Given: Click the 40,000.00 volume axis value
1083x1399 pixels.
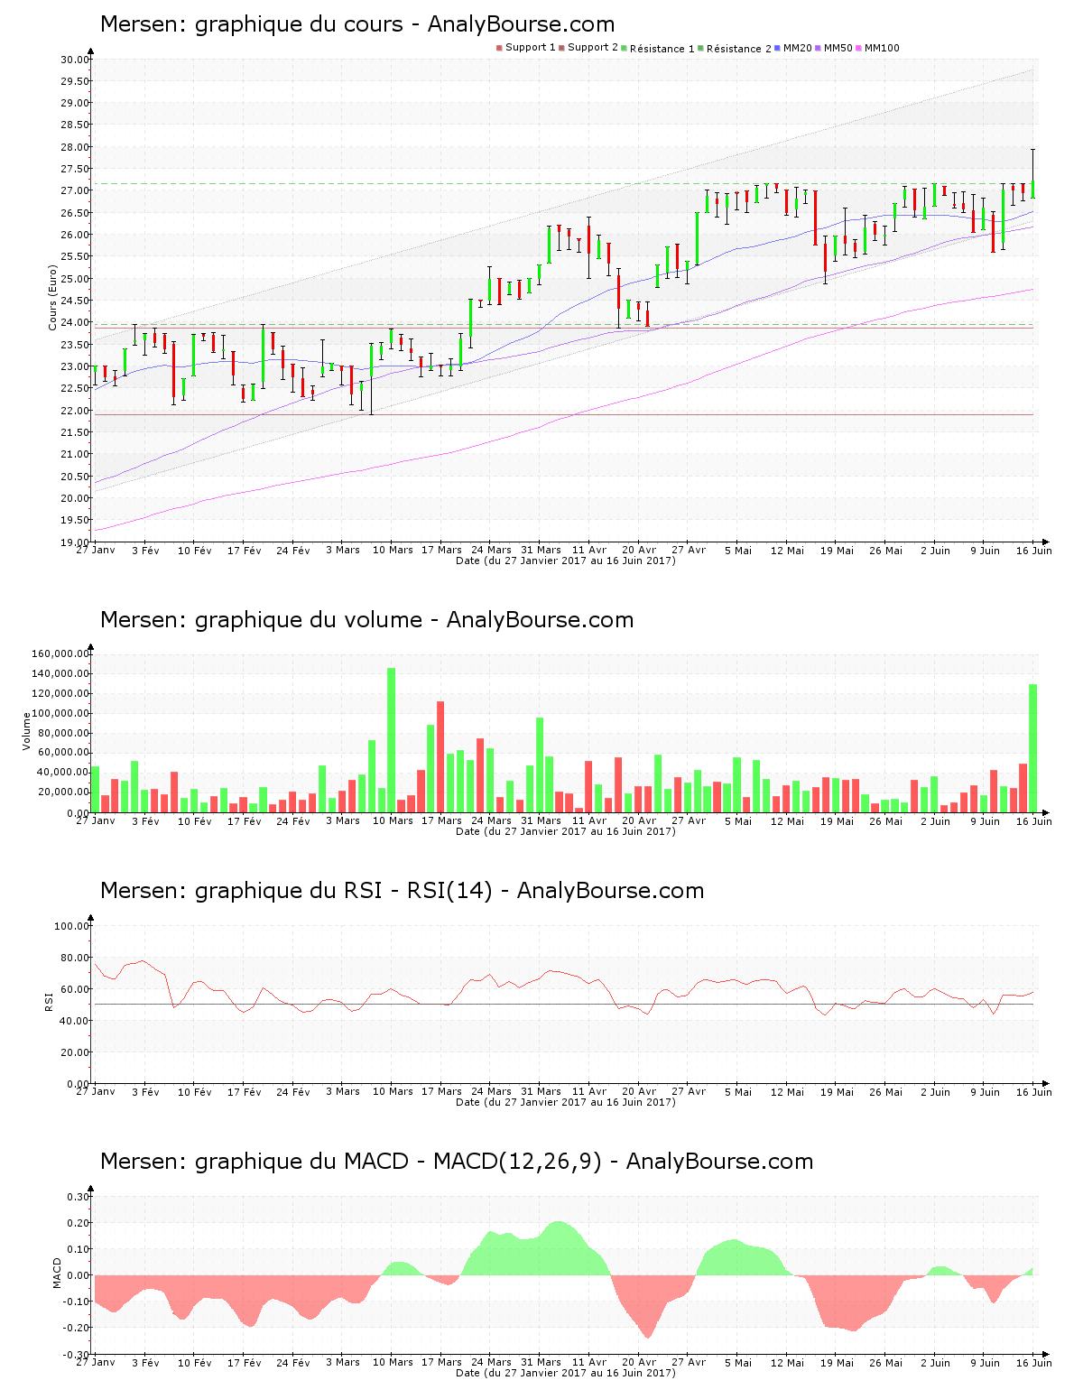Looking at the screenshot, I should [63, 774].
